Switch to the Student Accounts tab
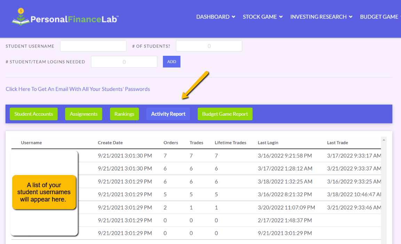The height and width of the screenshot is (244, 401). pos(34,114)
